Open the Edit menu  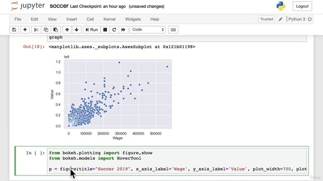click(x=34, y=19)
